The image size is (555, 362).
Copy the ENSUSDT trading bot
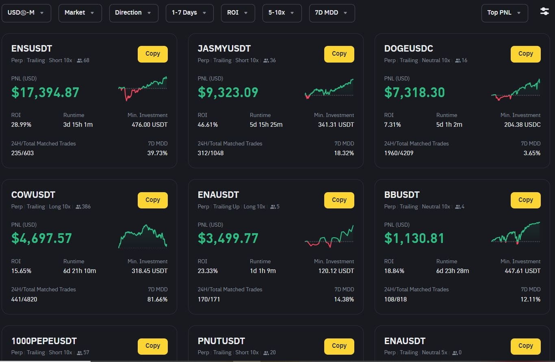[152, 54]
